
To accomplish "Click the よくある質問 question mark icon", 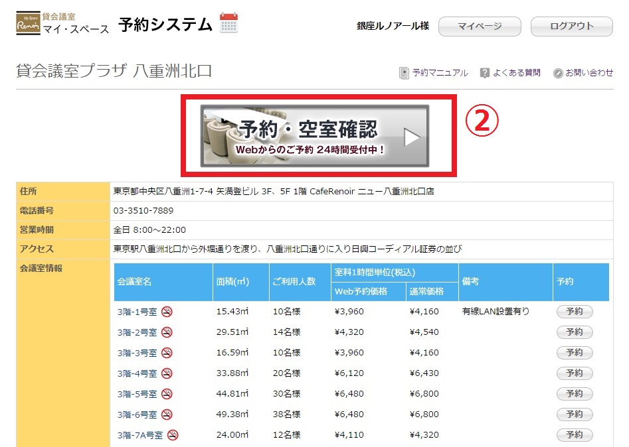I will (x=485, y=73).
